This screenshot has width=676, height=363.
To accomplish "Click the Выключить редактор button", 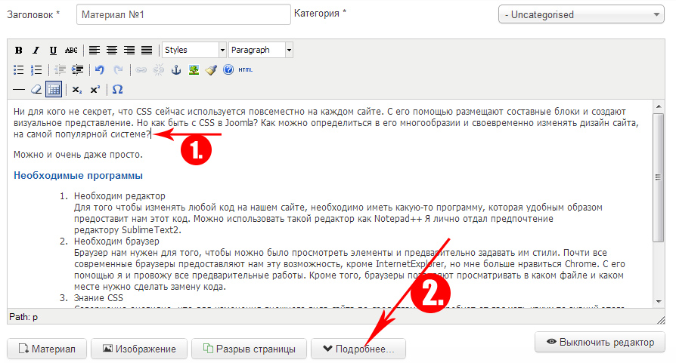I will [600, 342].
